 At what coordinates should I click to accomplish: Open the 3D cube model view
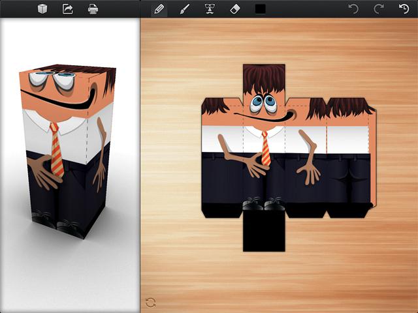click(42, 9)
